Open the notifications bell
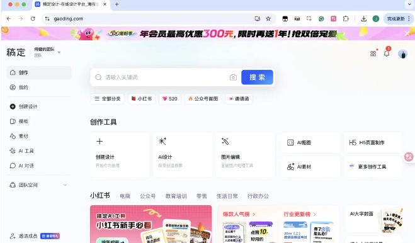 click(x=387, y=54)
